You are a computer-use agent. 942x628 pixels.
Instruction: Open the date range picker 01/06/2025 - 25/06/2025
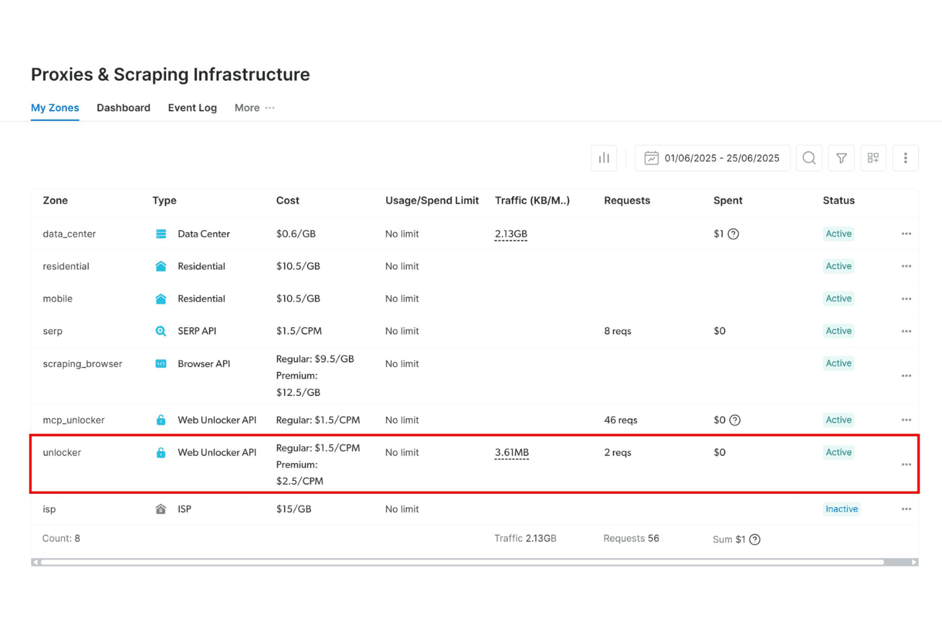click(713, 158)
